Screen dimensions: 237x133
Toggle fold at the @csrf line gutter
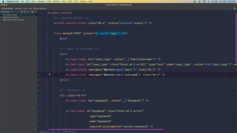click(47, 38)
